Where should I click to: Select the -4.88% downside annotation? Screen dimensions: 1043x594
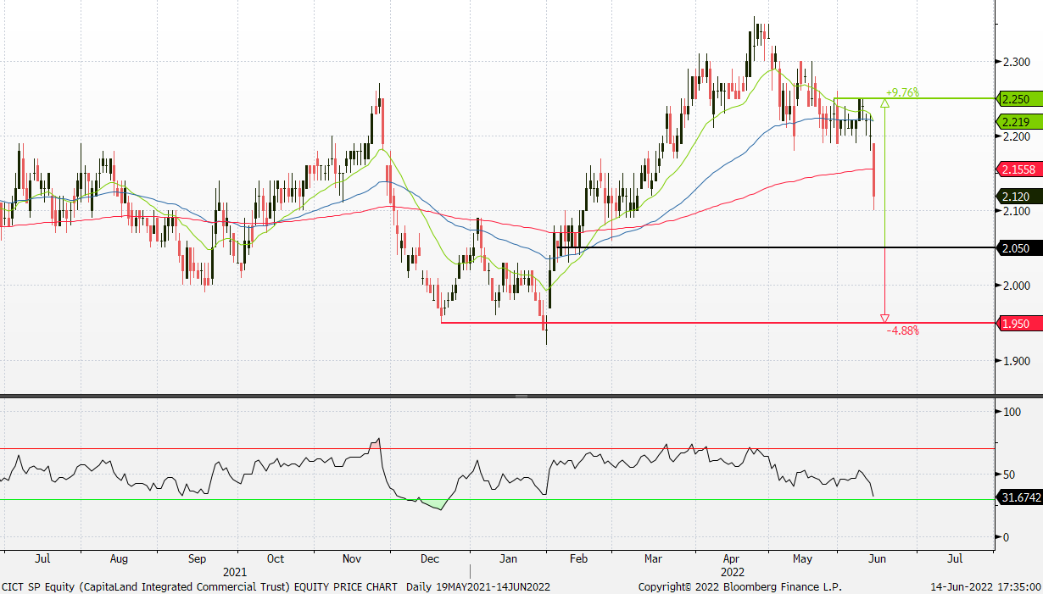902,330
